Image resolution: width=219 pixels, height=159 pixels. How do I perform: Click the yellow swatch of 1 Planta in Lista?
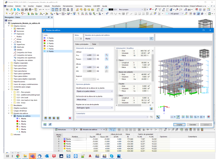point(45,49)
